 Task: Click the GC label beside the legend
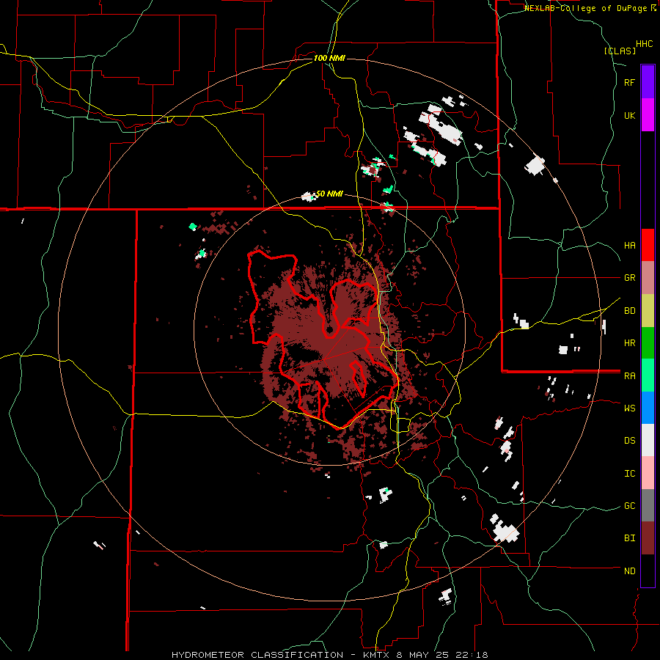(629, 506)
